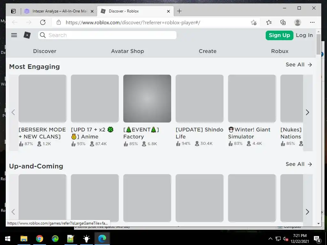This screenshot has width=327, height=245.
Task: Show hidden system tray icons
Action: (270, 239)
